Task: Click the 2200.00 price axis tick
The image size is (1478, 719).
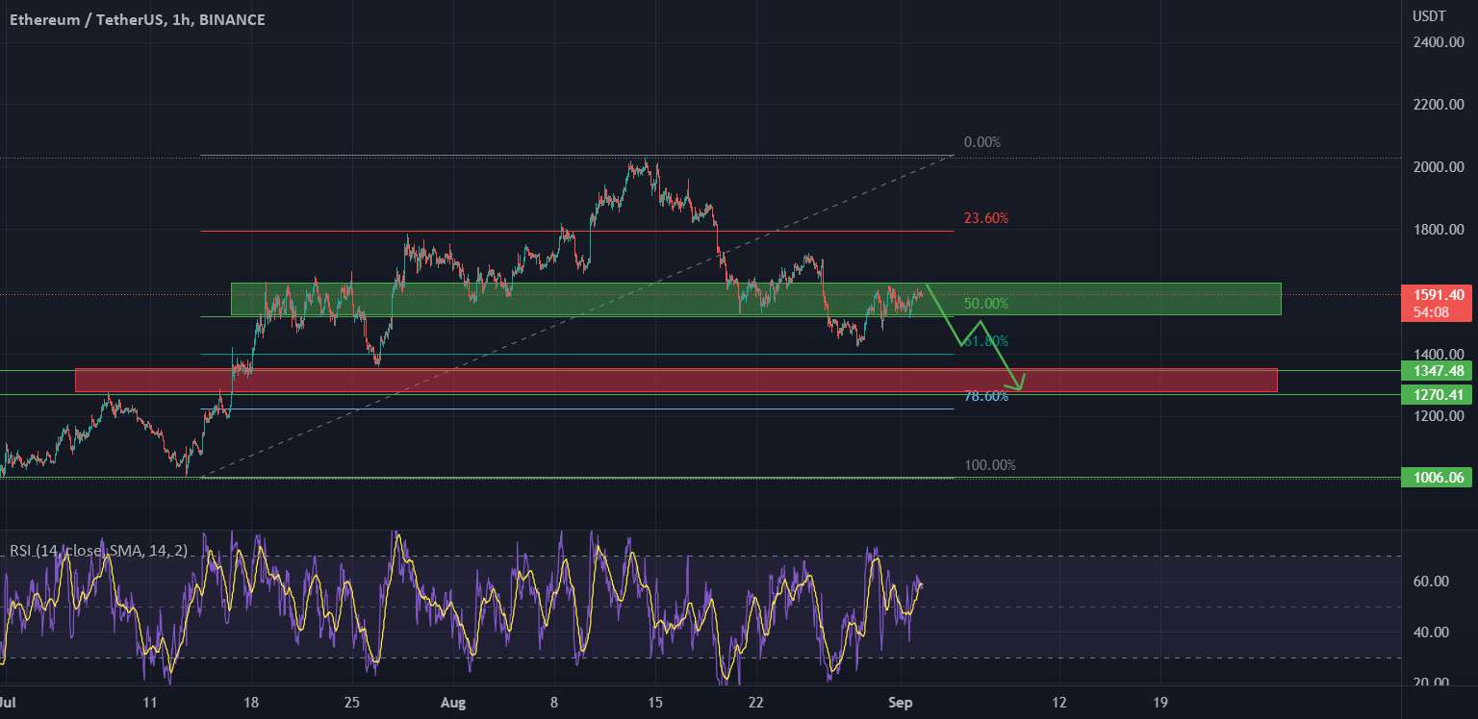Action: coord(1438,105)
